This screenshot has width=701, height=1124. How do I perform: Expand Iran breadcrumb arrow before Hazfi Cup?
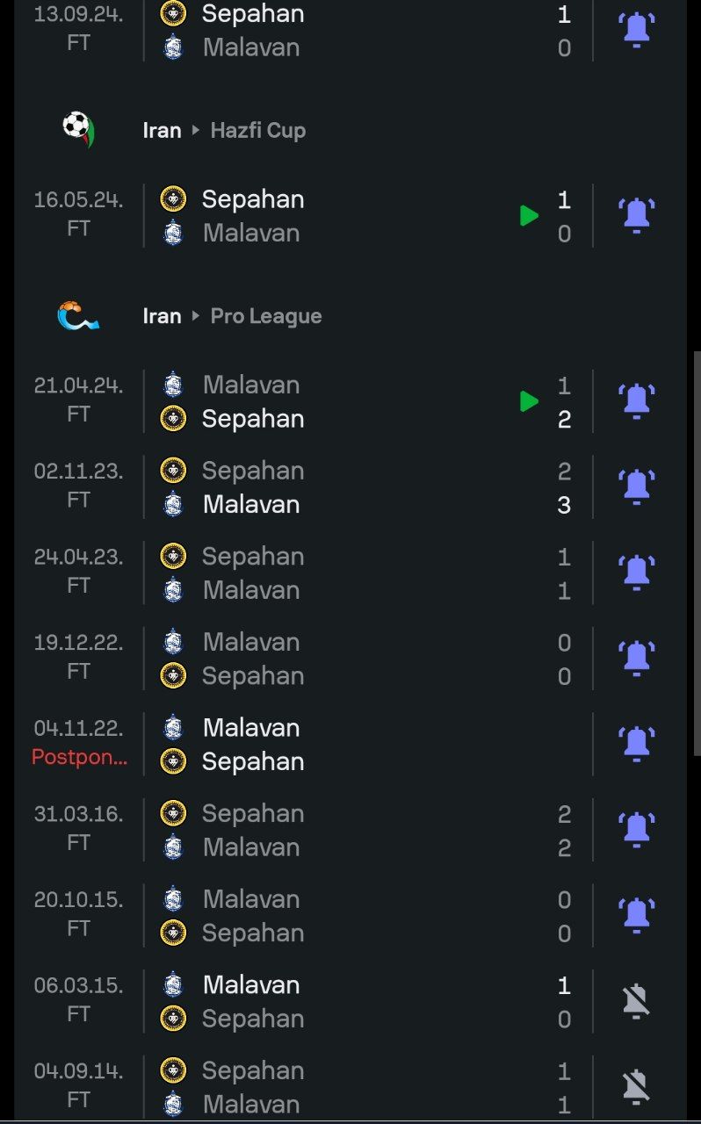(x=196, y=131)
